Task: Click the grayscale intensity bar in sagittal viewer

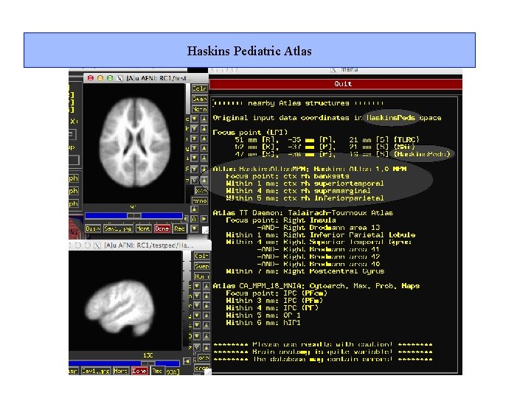Action: point(187,298)
